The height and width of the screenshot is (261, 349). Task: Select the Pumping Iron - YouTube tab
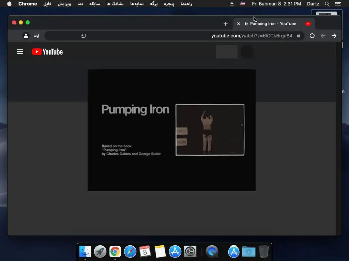274,24
